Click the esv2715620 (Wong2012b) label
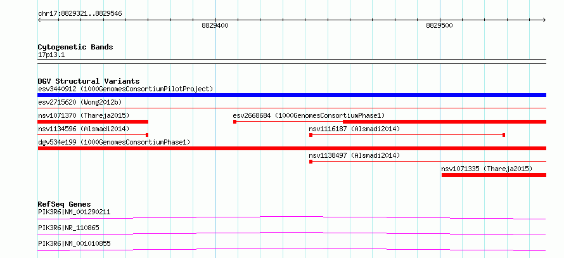 [80, 102]
